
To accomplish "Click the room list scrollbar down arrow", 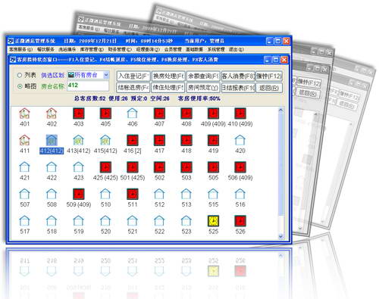I will click(280, 236).
